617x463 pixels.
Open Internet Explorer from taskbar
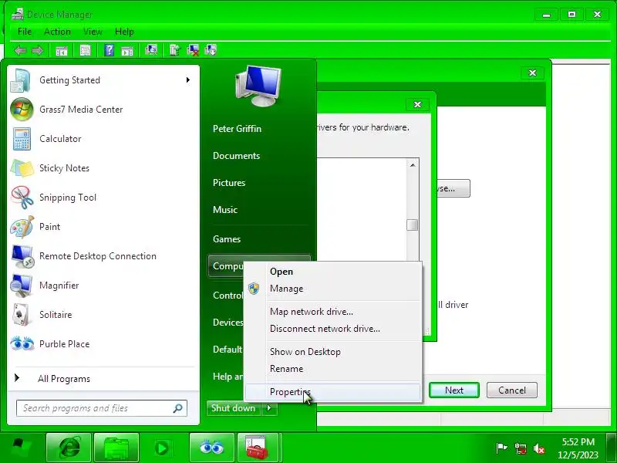click(x=69, y=448)
